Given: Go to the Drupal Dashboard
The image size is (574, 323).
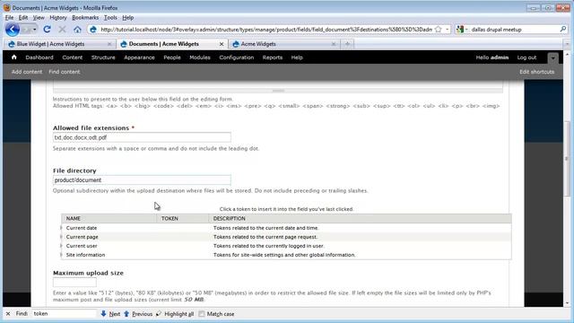Looking at the screenshot, I should pos(39,57).
